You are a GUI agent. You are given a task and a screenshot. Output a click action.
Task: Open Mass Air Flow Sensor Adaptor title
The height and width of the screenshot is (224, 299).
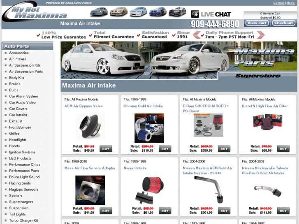(90, 169)
